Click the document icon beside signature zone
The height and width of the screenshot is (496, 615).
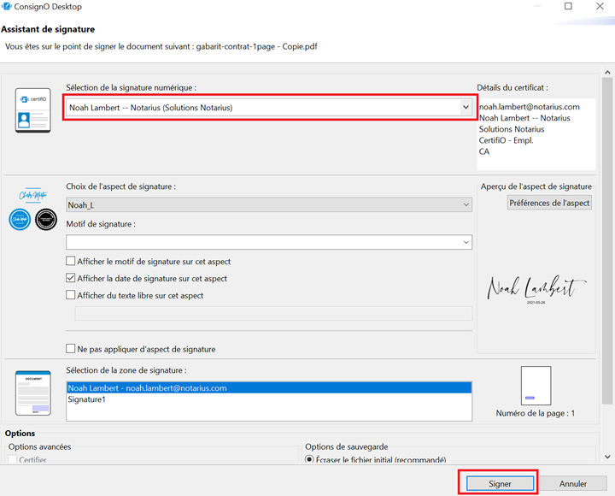point(32,393)
